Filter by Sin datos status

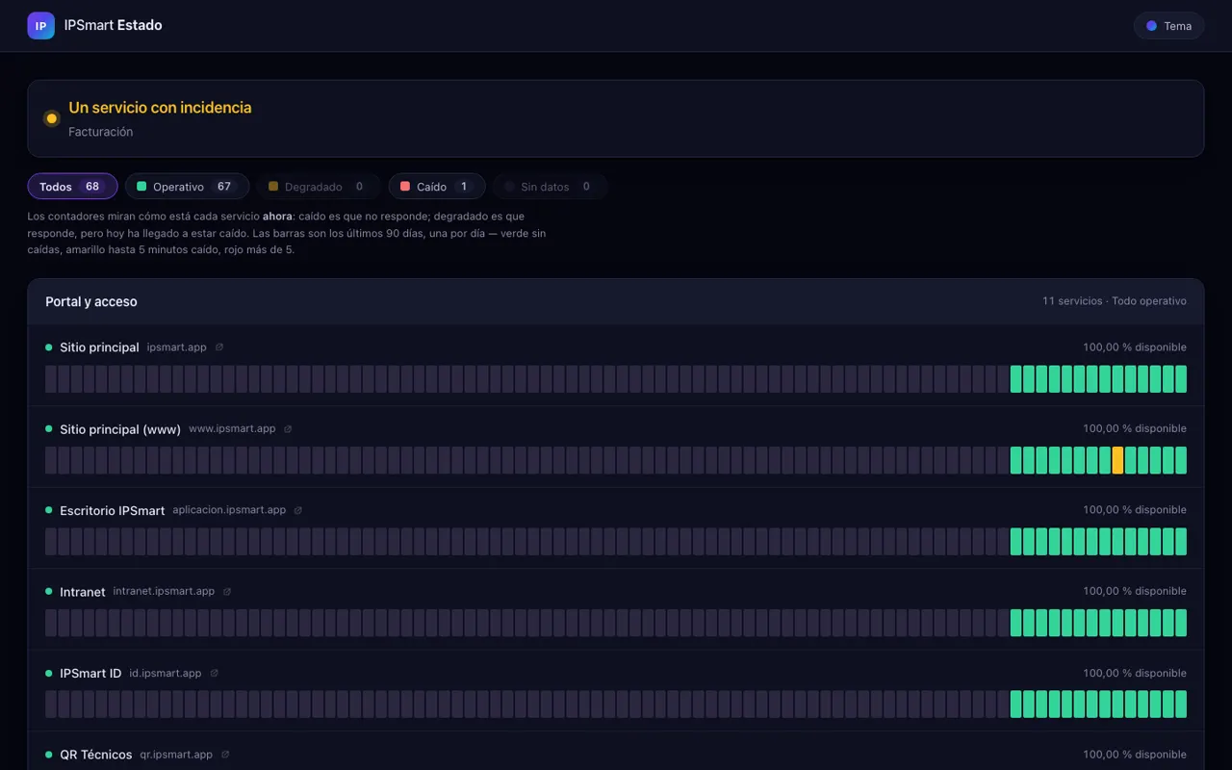coord(550,187)
